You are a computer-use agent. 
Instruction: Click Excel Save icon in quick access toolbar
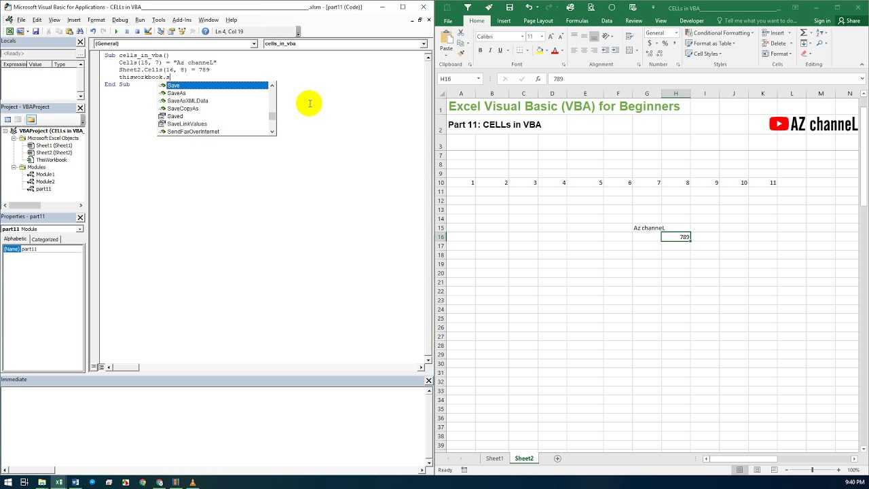point(509,7)
